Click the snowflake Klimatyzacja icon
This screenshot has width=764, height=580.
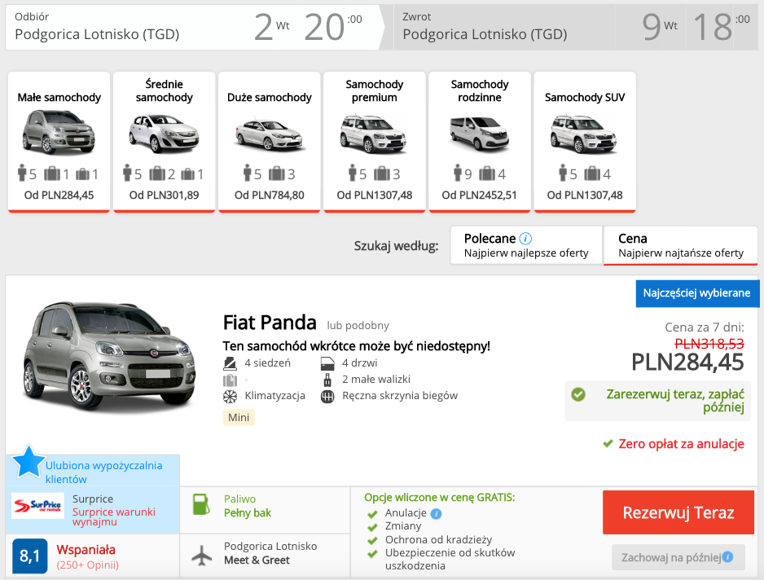230,396
